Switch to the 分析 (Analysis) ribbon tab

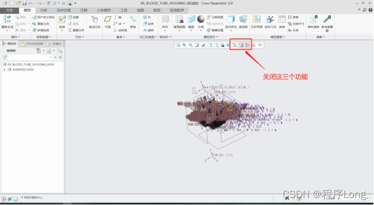tap(44, 10)
